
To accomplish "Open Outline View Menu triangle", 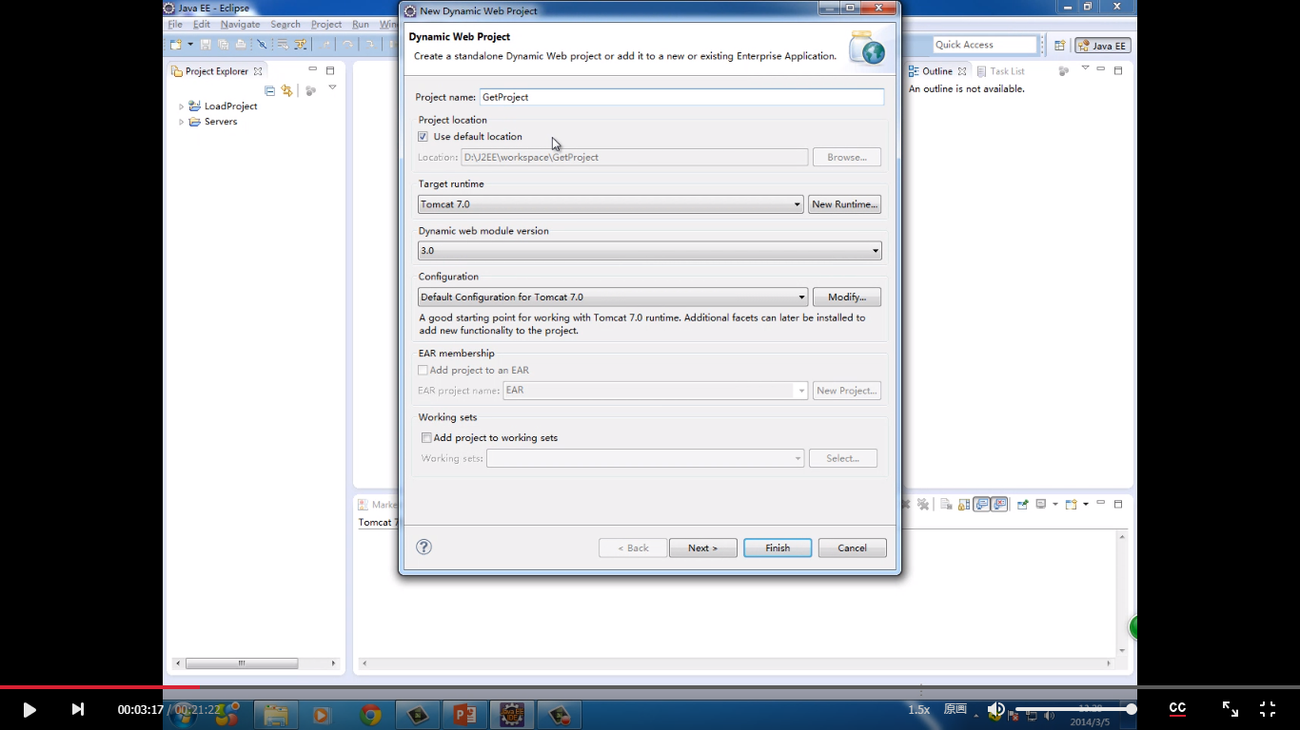I will pos(1085,67).
